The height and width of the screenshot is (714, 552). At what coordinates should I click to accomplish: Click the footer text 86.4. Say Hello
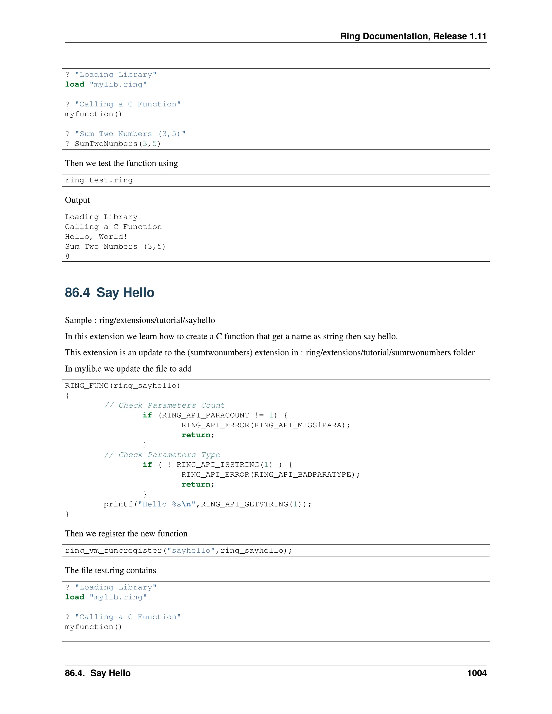(98, 673)
